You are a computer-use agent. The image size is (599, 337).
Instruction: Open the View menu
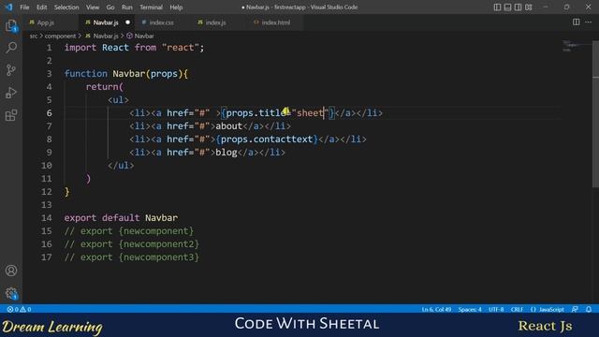click(93, 7)
